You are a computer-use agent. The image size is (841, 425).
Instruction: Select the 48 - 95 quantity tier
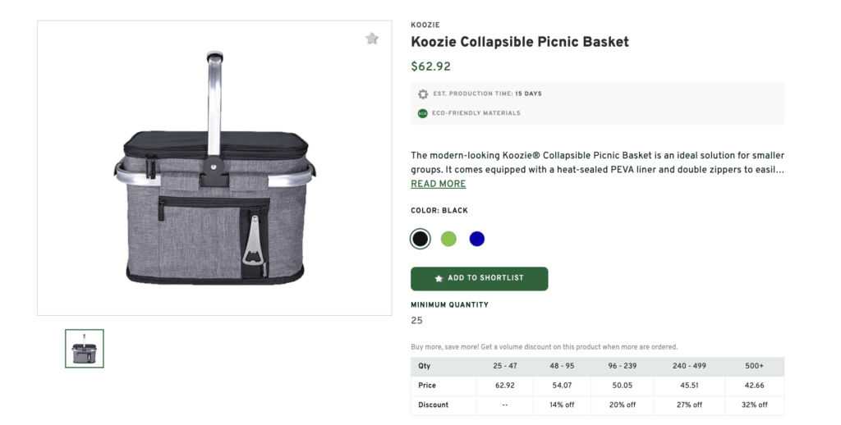pyautogui.click(x=561, y=366)
